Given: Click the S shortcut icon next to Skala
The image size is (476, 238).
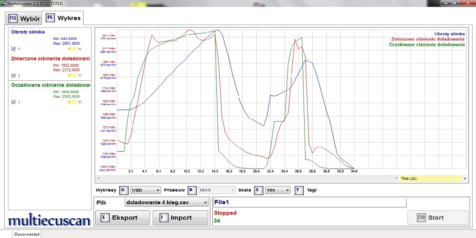Looking at the screenshot, I should pos(258,190).
